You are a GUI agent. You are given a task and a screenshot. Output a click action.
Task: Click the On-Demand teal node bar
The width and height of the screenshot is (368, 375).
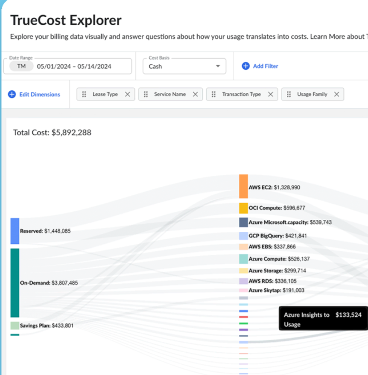point(15,283)
